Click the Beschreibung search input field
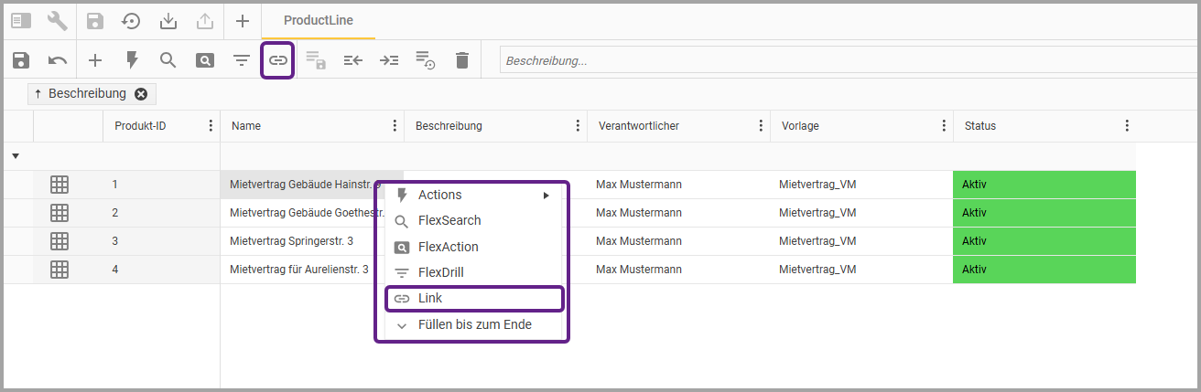Image resolution: width=1201 pixels, height=392 pixels. (x=842, y=61)
